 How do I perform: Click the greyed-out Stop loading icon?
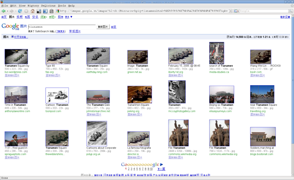click(x=26, y=11)
